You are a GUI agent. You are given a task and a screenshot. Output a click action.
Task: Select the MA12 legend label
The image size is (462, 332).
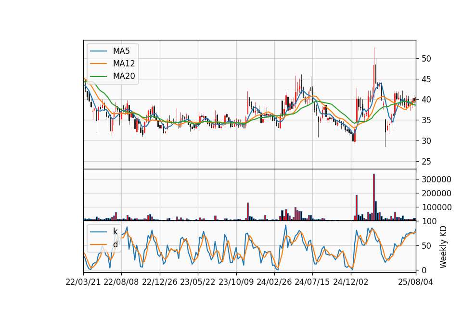pos(124,64)
